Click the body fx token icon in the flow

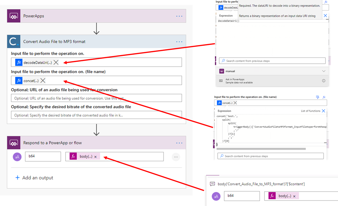pos(73,156)
